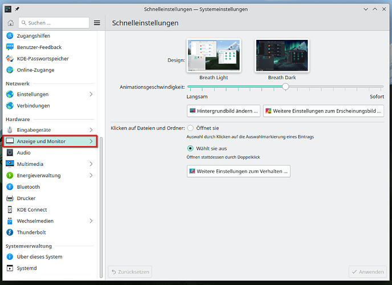Click the KDE-Passwortspeicher wallet icon
Image resolution: width=392 pixels, height=285 pixels.
10,59
